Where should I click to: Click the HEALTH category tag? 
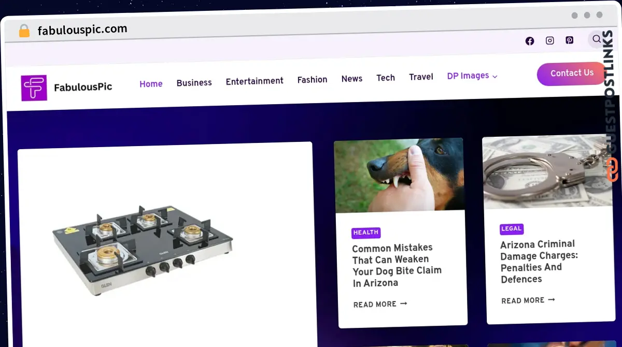tap(366, 233)
